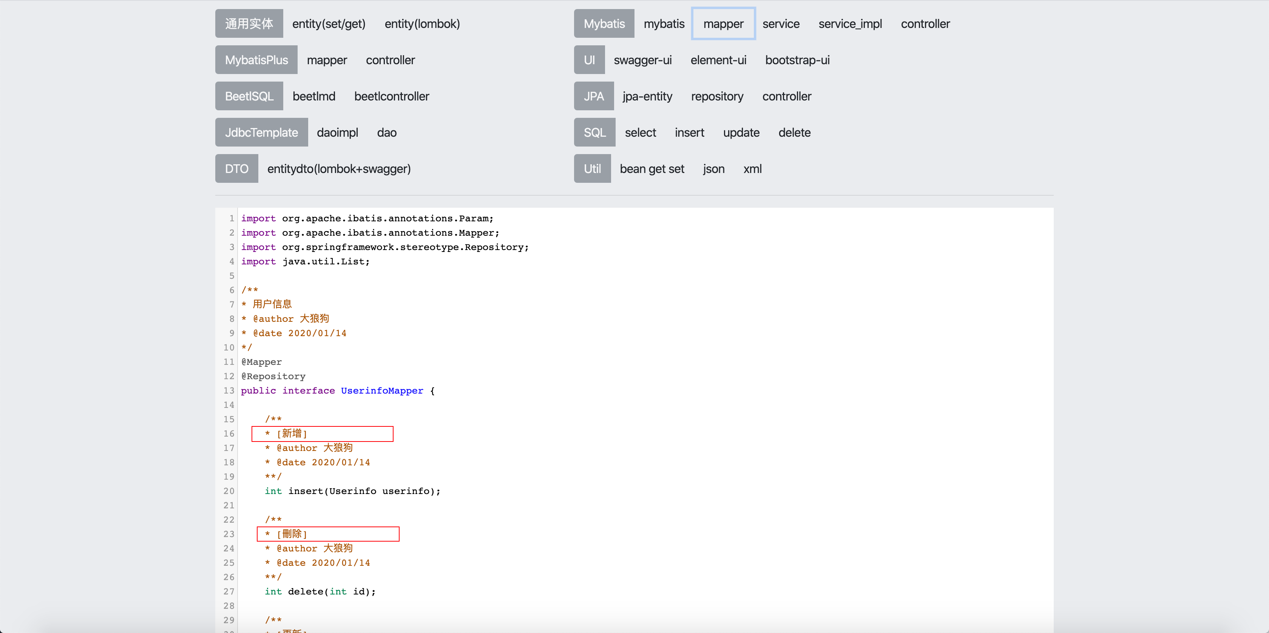Select the Mybatis mapper template

coord(722,24)
